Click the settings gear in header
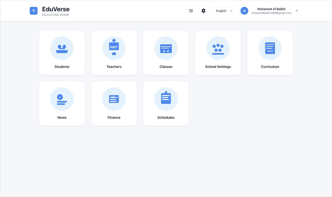Screen dimensions: 332x197 [x=204, y=11]
